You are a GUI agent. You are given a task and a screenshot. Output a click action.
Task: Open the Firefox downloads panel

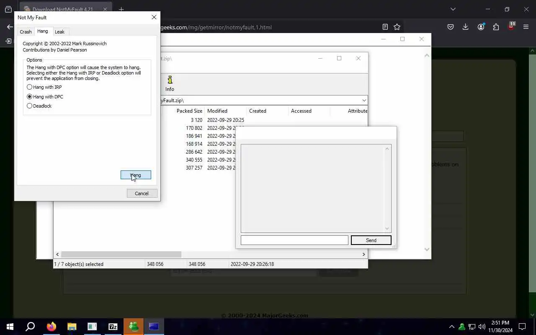[x=465, y=27]
